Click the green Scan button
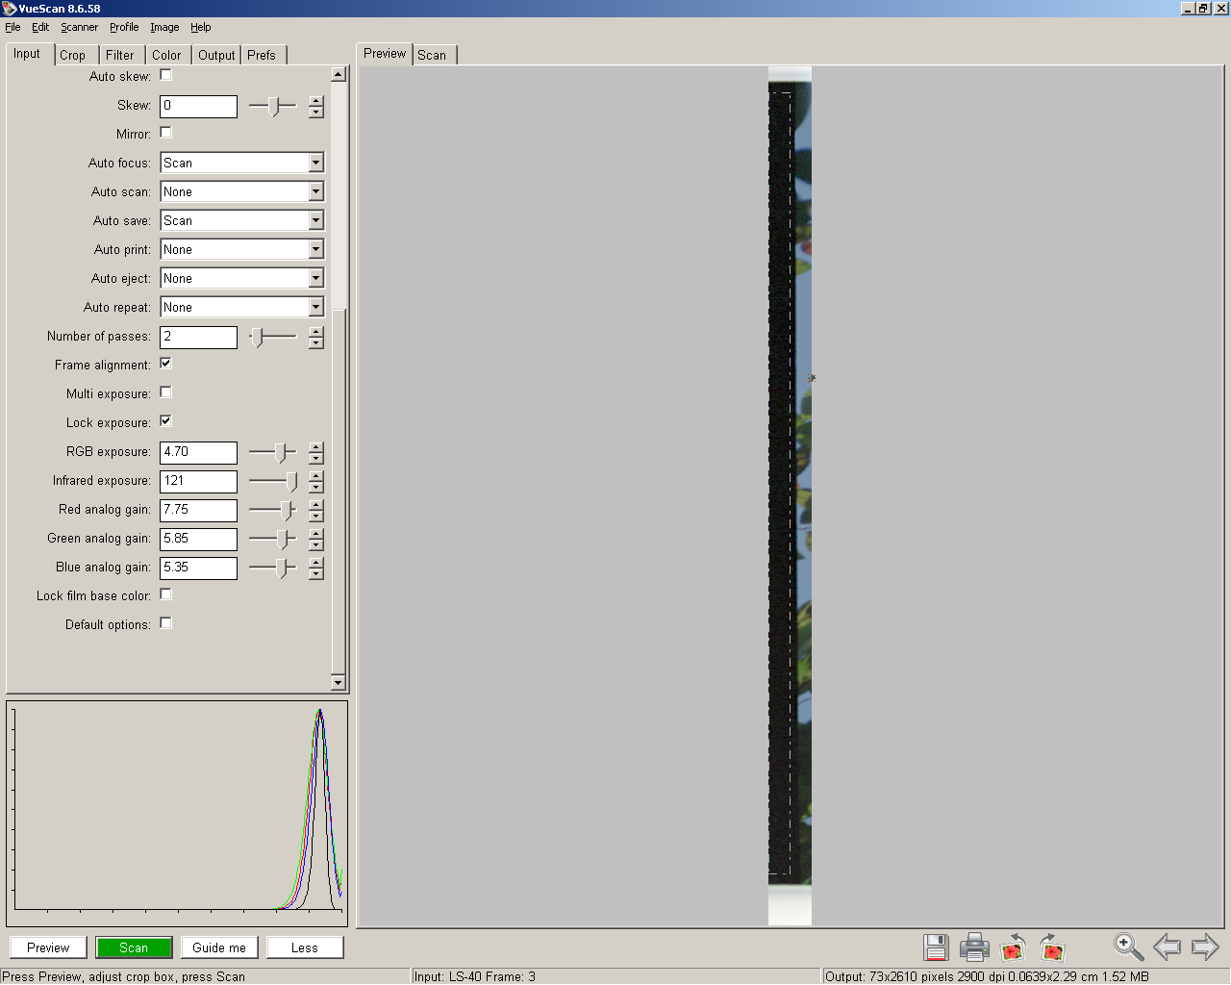This screenshot has width=1231, height=985. (134, 947)
